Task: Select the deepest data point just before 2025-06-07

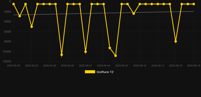Action: coord(116,56)
